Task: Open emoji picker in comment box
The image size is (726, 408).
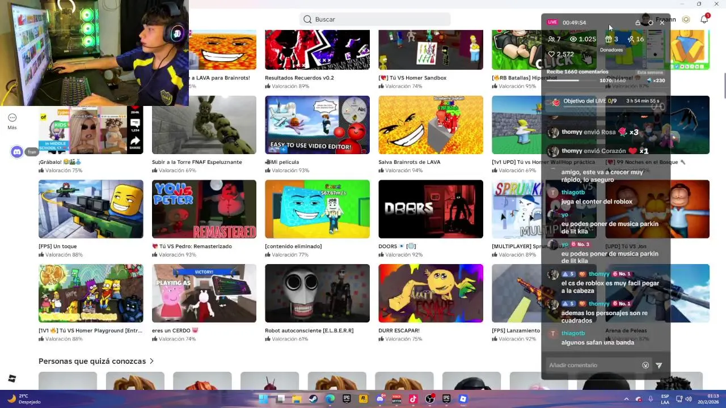Action: click(x=645, y=365)
